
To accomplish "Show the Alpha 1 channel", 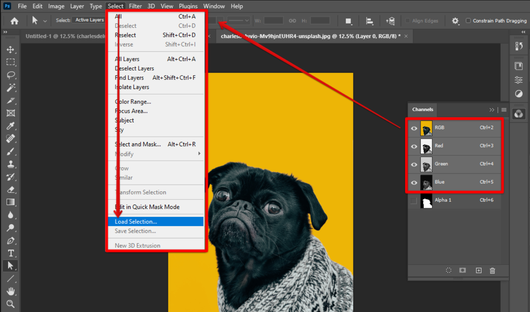I will (x=414, y=200).
